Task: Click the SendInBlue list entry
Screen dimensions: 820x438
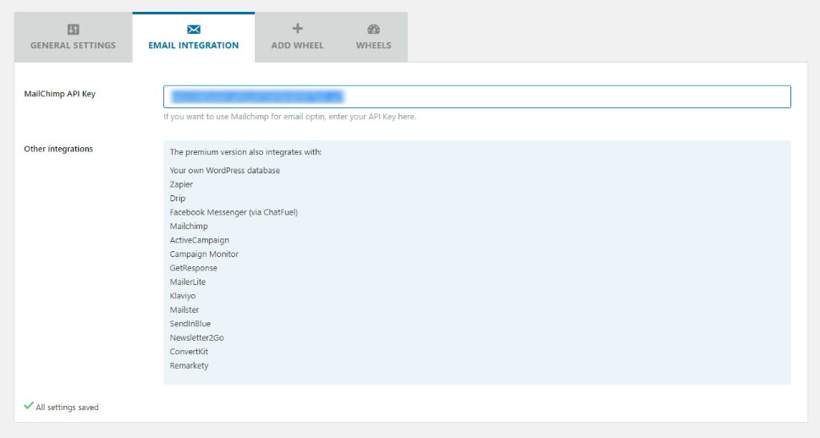Action: tap(190, 324)
